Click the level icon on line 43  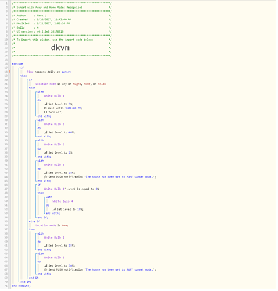(45, 173)
